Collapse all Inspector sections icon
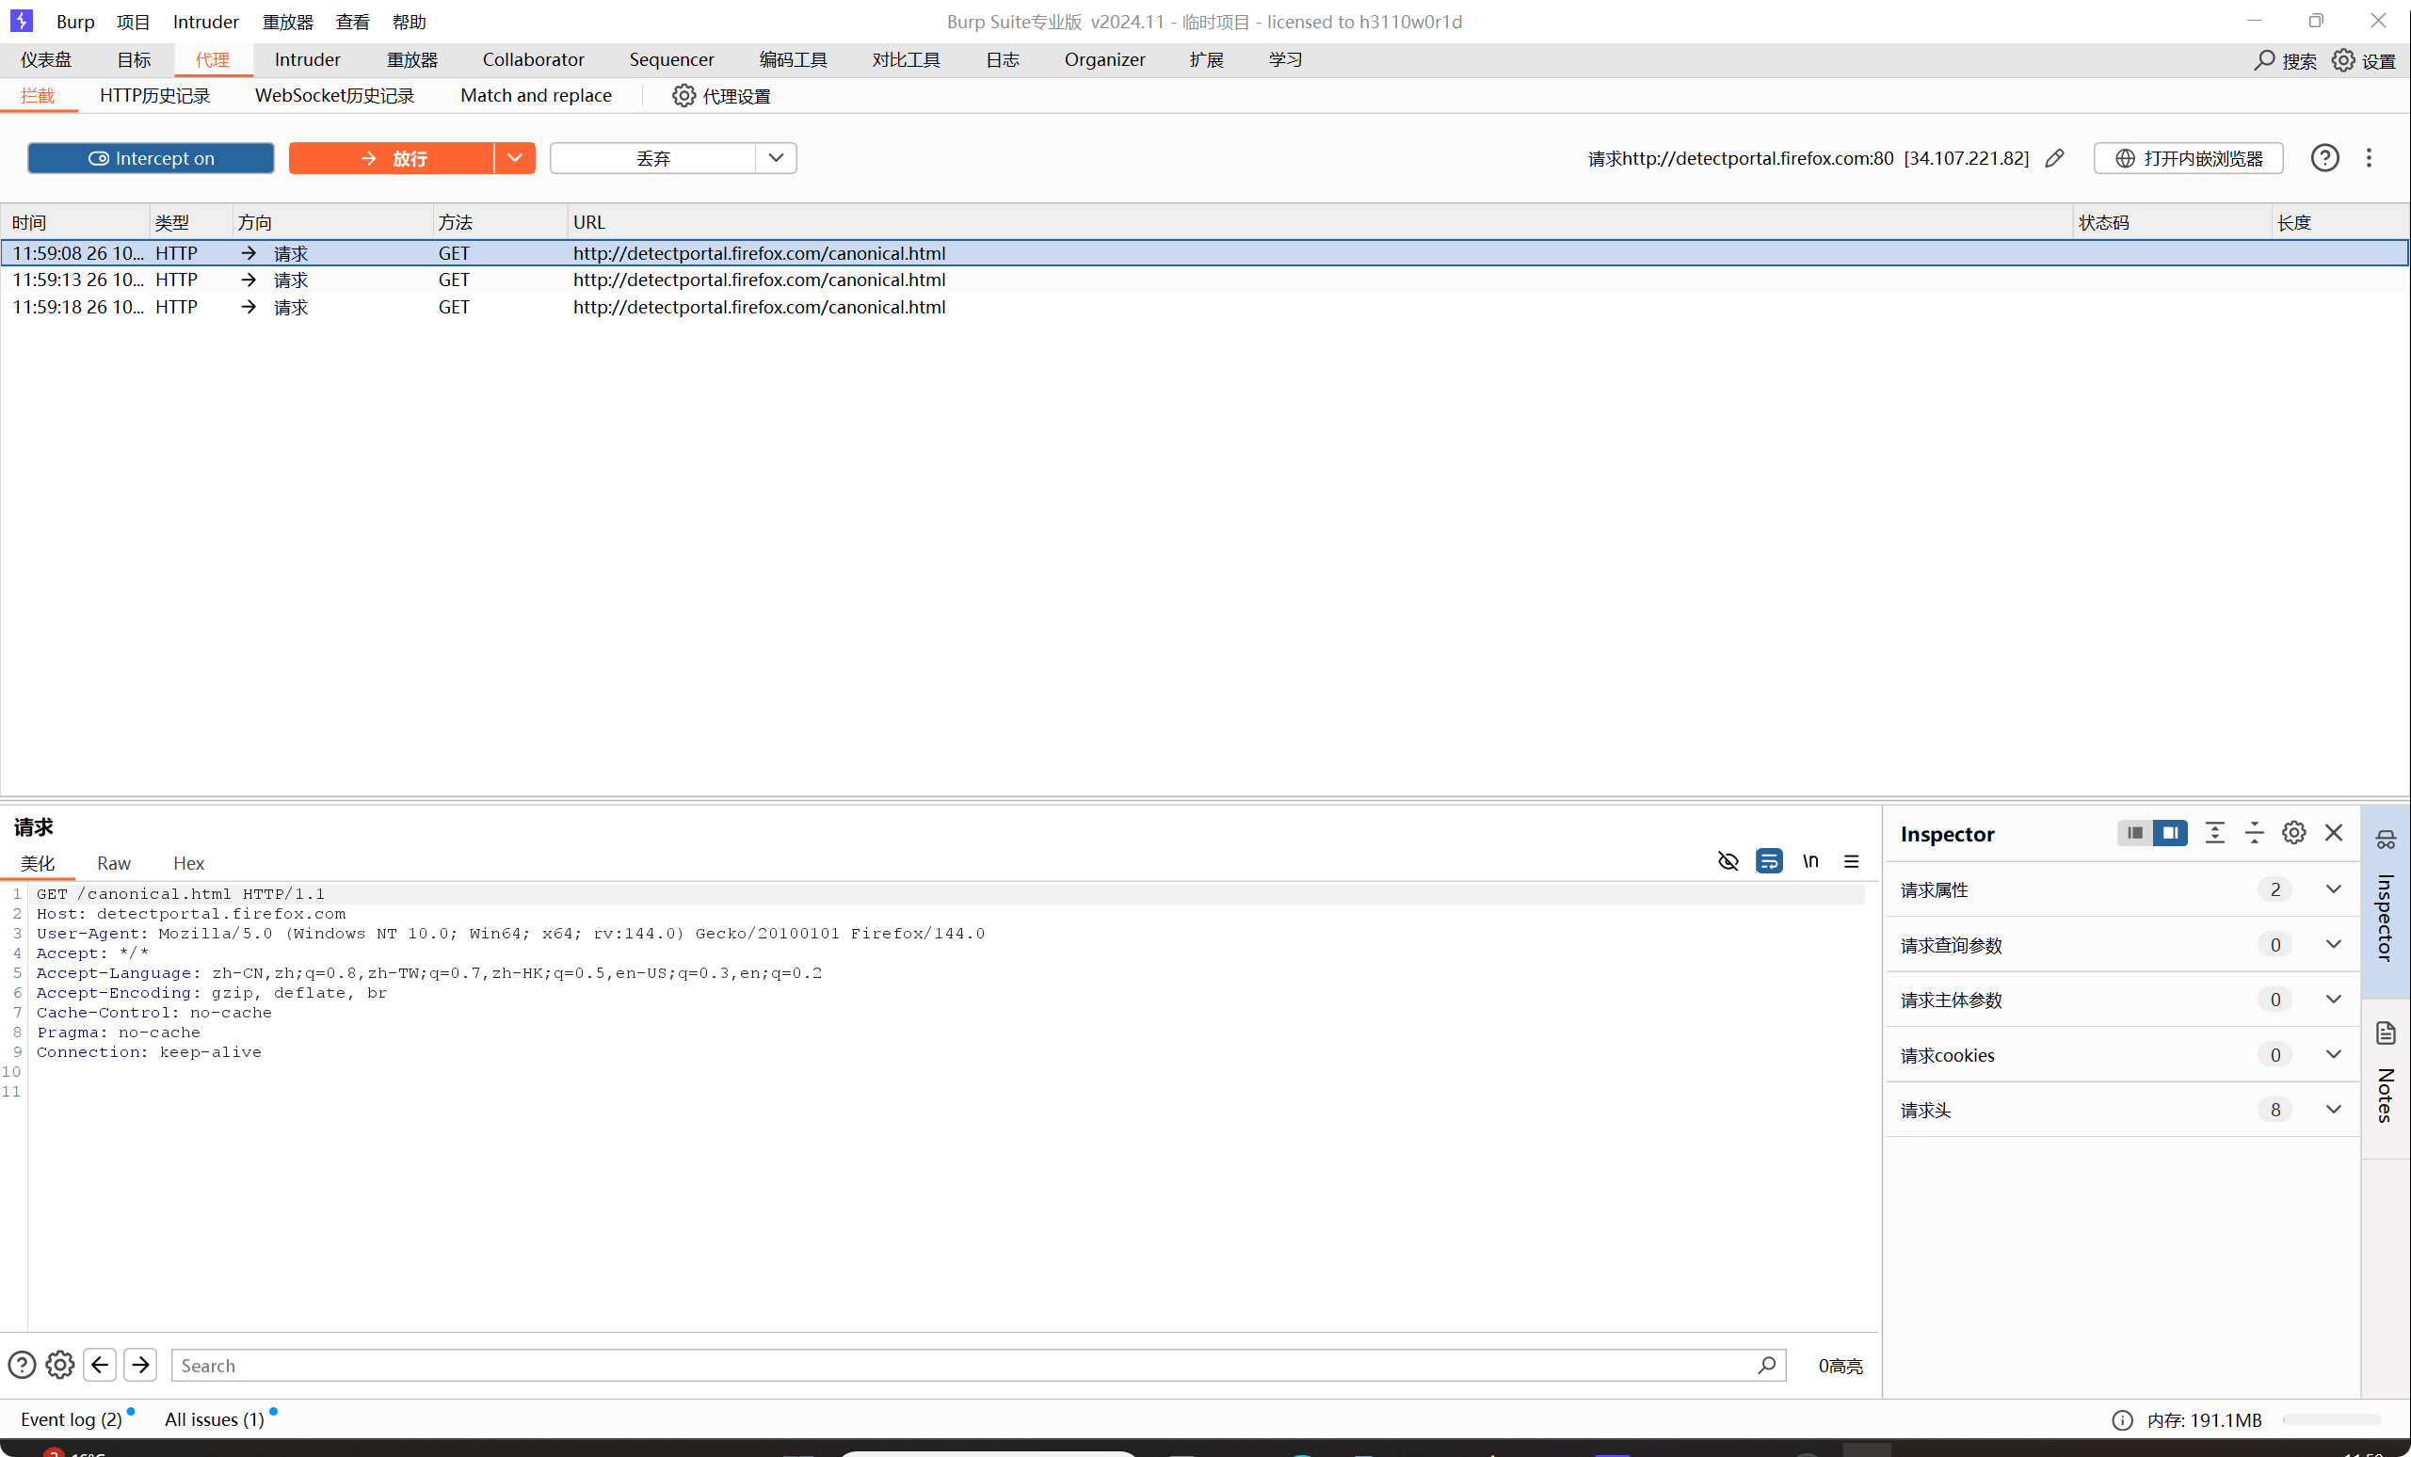The width and height of the screenshot is (2411, 1457). (x=2254, y=833)
